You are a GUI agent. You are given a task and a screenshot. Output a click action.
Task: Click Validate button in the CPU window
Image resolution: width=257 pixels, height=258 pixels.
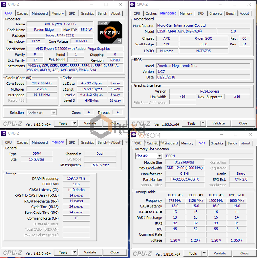(90, 124)
